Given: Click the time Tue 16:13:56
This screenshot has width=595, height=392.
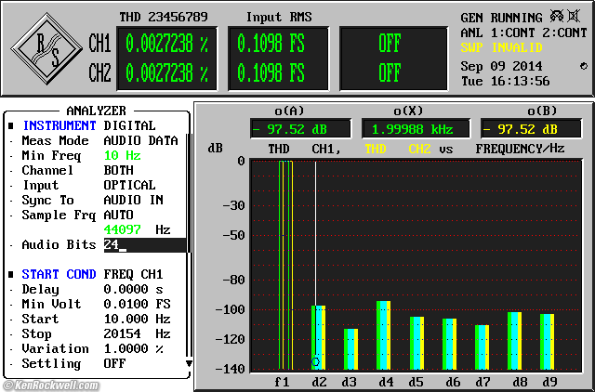Looking at the screenshot, I should [505, 81].
